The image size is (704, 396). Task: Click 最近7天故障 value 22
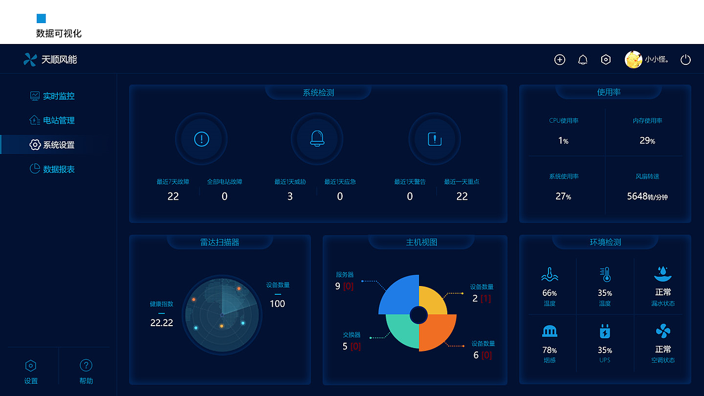click(173, 196)
